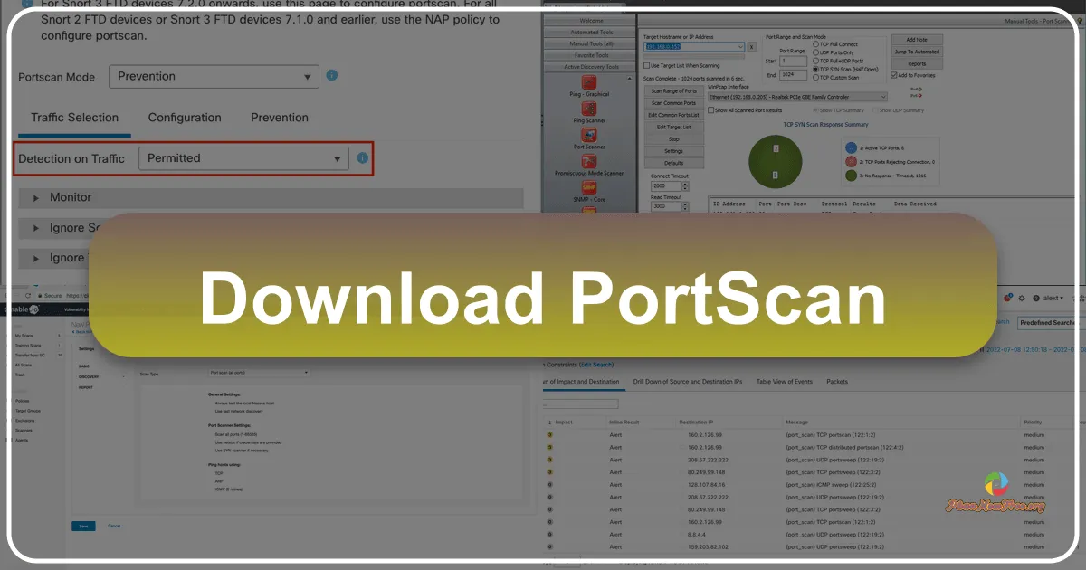Screen dimensions: 1086x570
Task: Enable the TCP Full Connect scan mode
Action: coord(815,44)
